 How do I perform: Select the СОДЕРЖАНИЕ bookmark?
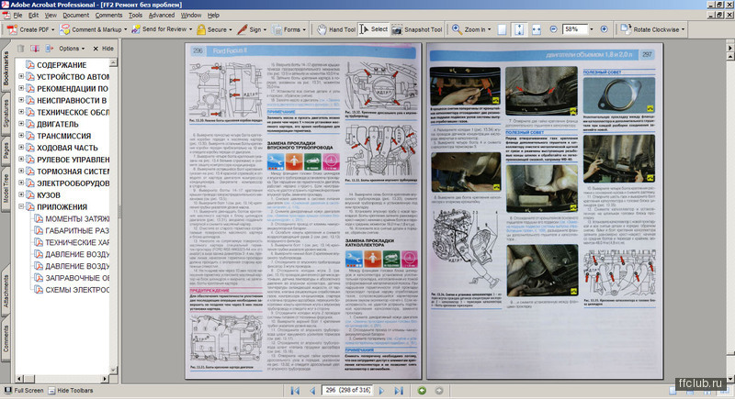coord(62,64)
